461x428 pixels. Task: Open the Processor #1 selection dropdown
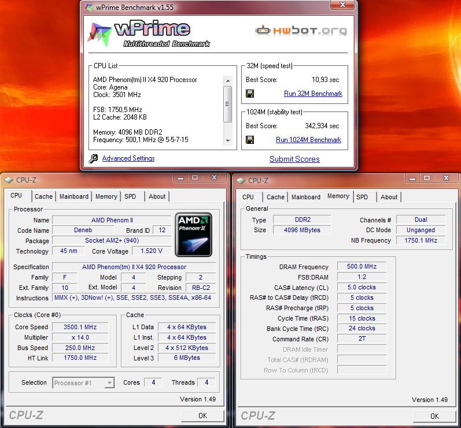83,383
